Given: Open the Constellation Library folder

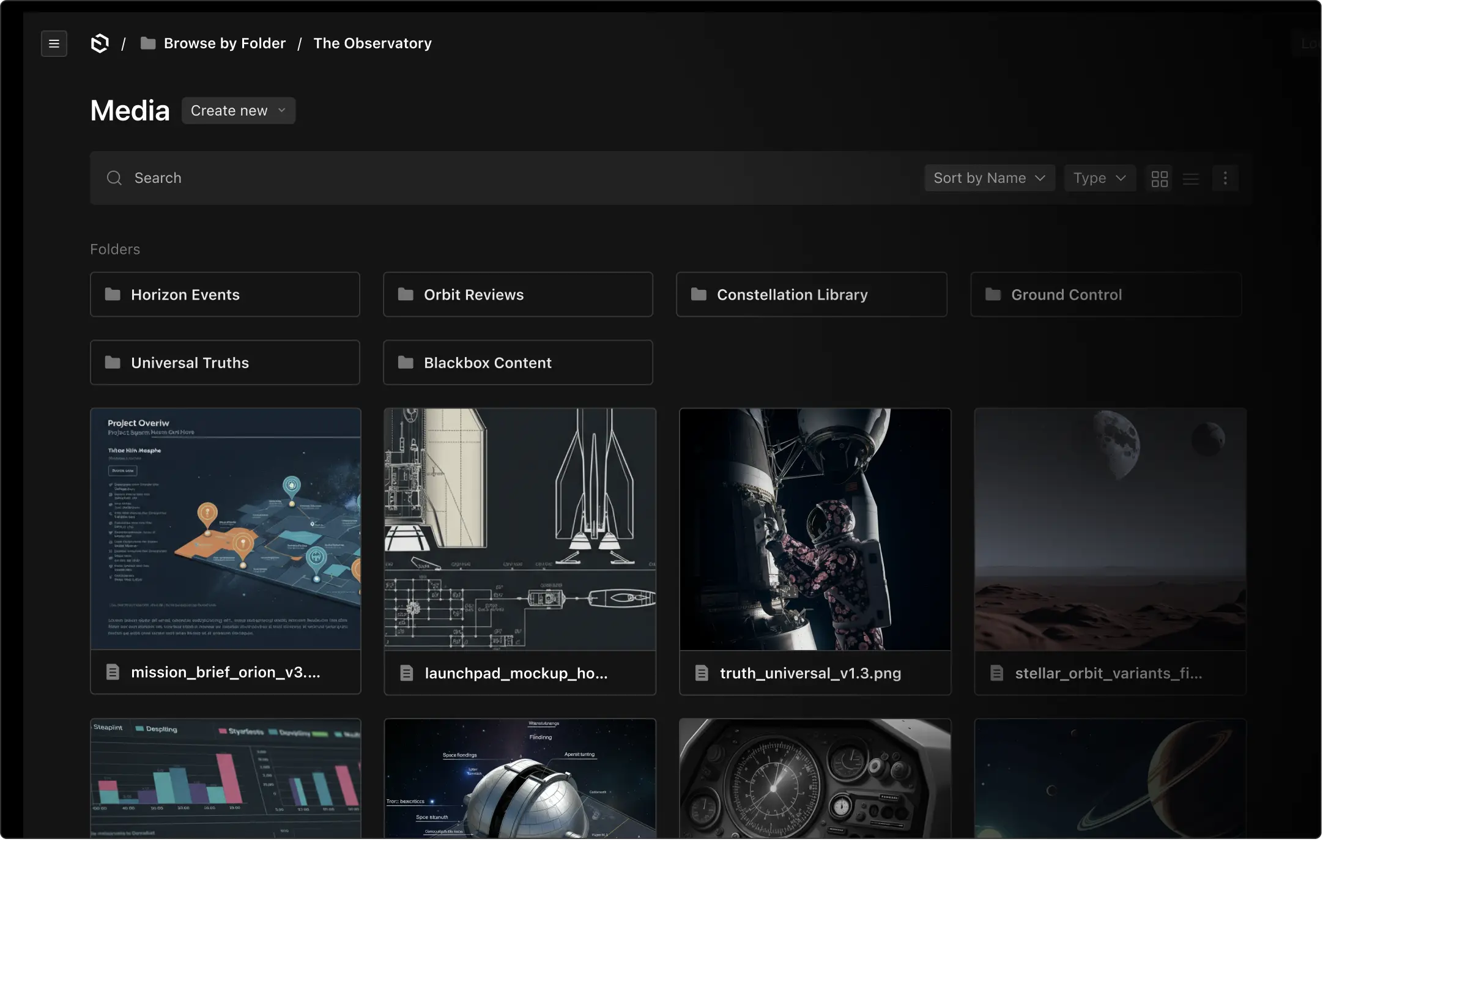Looking at the screenshot, I should (x=811, y=295).
